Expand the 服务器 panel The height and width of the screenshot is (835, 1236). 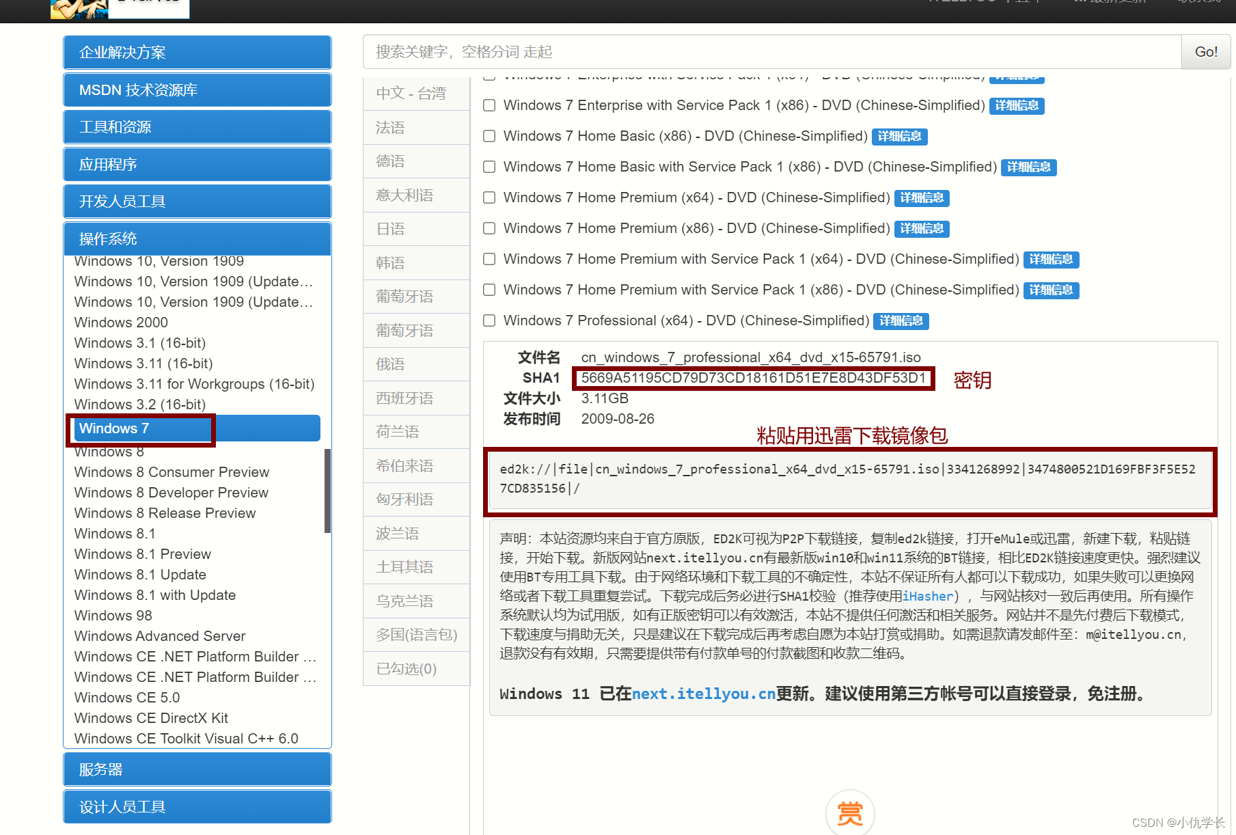(x=197, y=769)
